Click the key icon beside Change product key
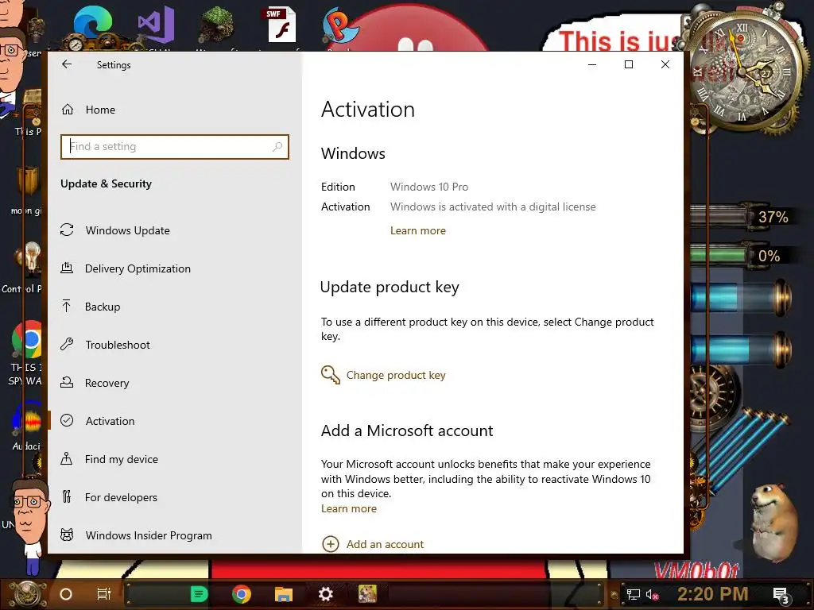 click(330, 375)
